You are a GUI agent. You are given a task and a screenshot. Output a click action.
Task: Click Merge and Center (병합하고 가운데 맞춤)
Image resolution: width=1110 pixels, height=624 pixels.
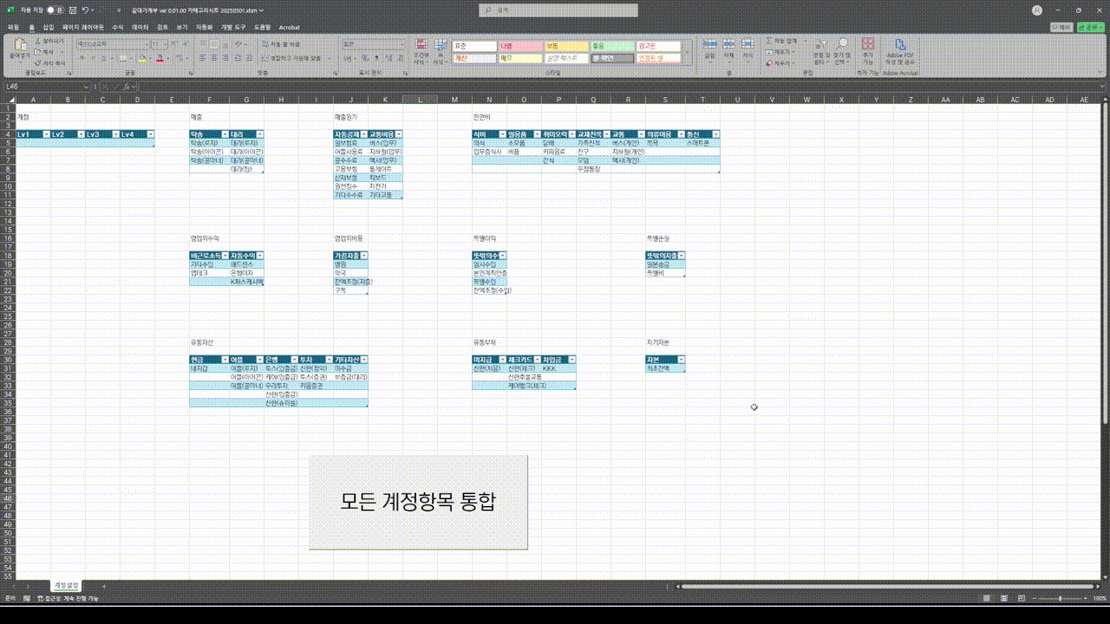click(293, 58)
